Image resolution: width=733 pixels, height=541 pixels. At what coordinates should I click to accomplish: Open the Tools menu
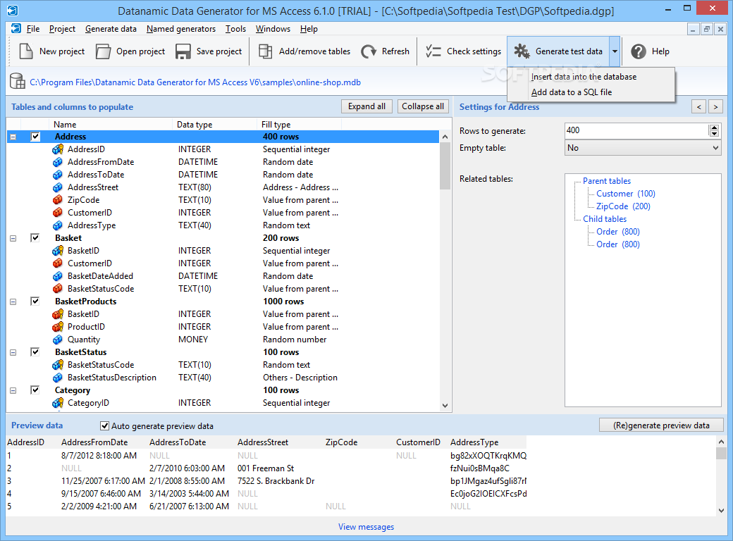235,28
